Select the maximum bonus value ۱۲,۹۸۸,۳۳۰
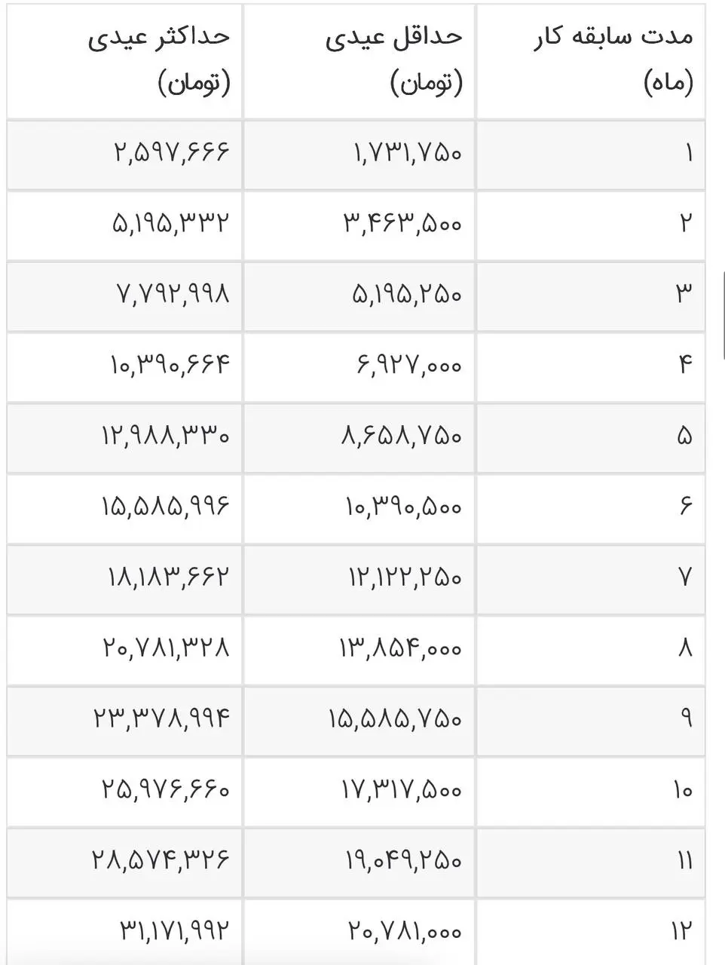 click(165, 436)
